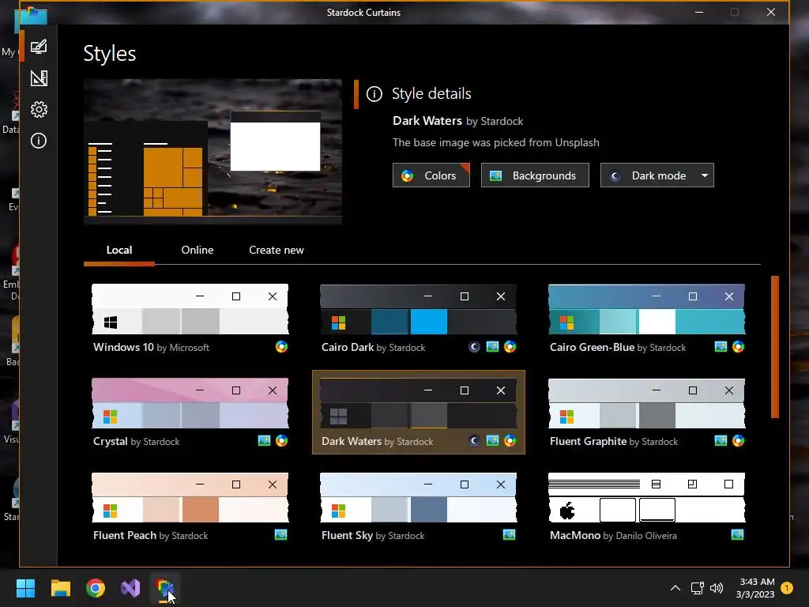Open File Explorer from the taskbar
This screenshot has width=809, height=607.
pyautogui.click(x=60, y=588)
